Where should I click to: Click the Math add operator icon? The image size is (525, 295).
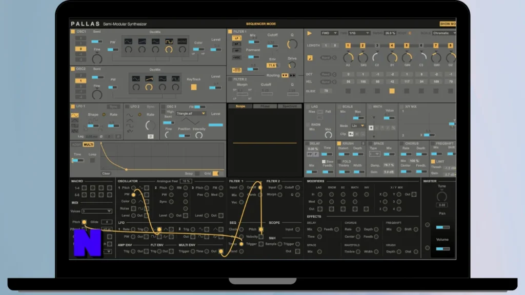pos(371,128)
